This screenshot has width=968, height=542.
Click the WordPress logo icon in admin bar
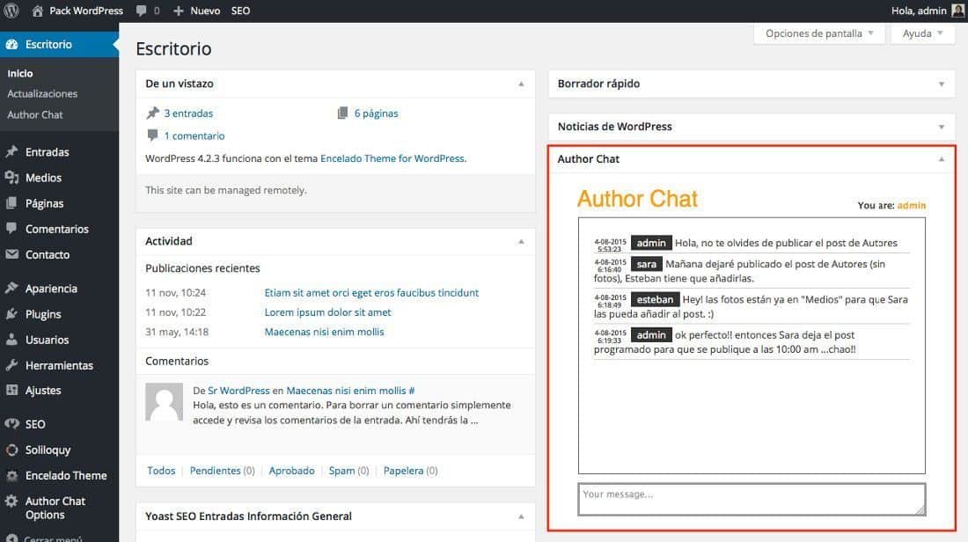(x=11, y=11)
